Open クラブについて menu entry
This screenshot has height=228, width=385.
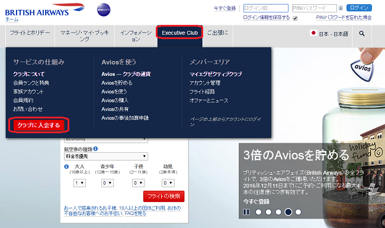(x=29, y=74)
